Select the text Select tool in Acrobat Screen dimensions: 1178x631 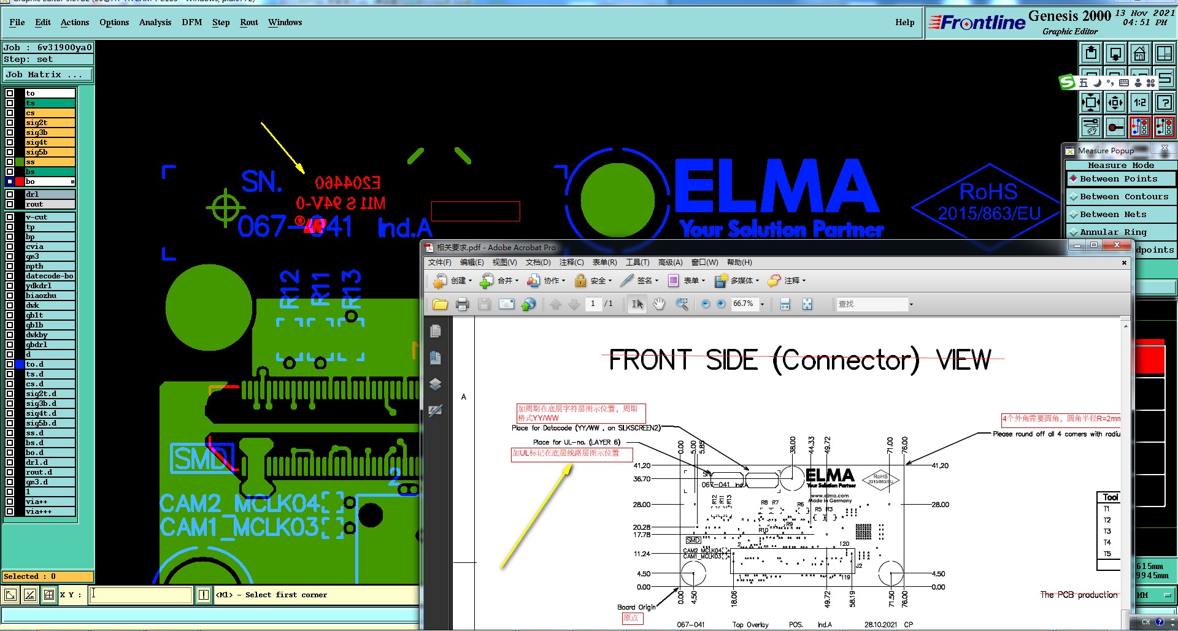(x=638, y=304)
